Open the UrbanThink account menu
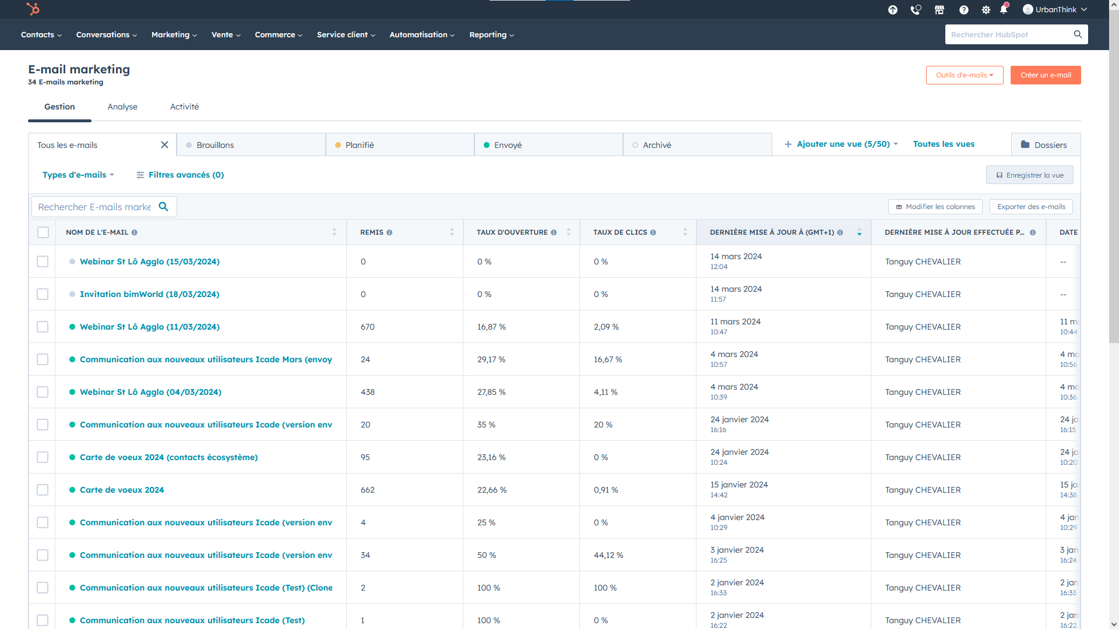 coord(1054,9)
